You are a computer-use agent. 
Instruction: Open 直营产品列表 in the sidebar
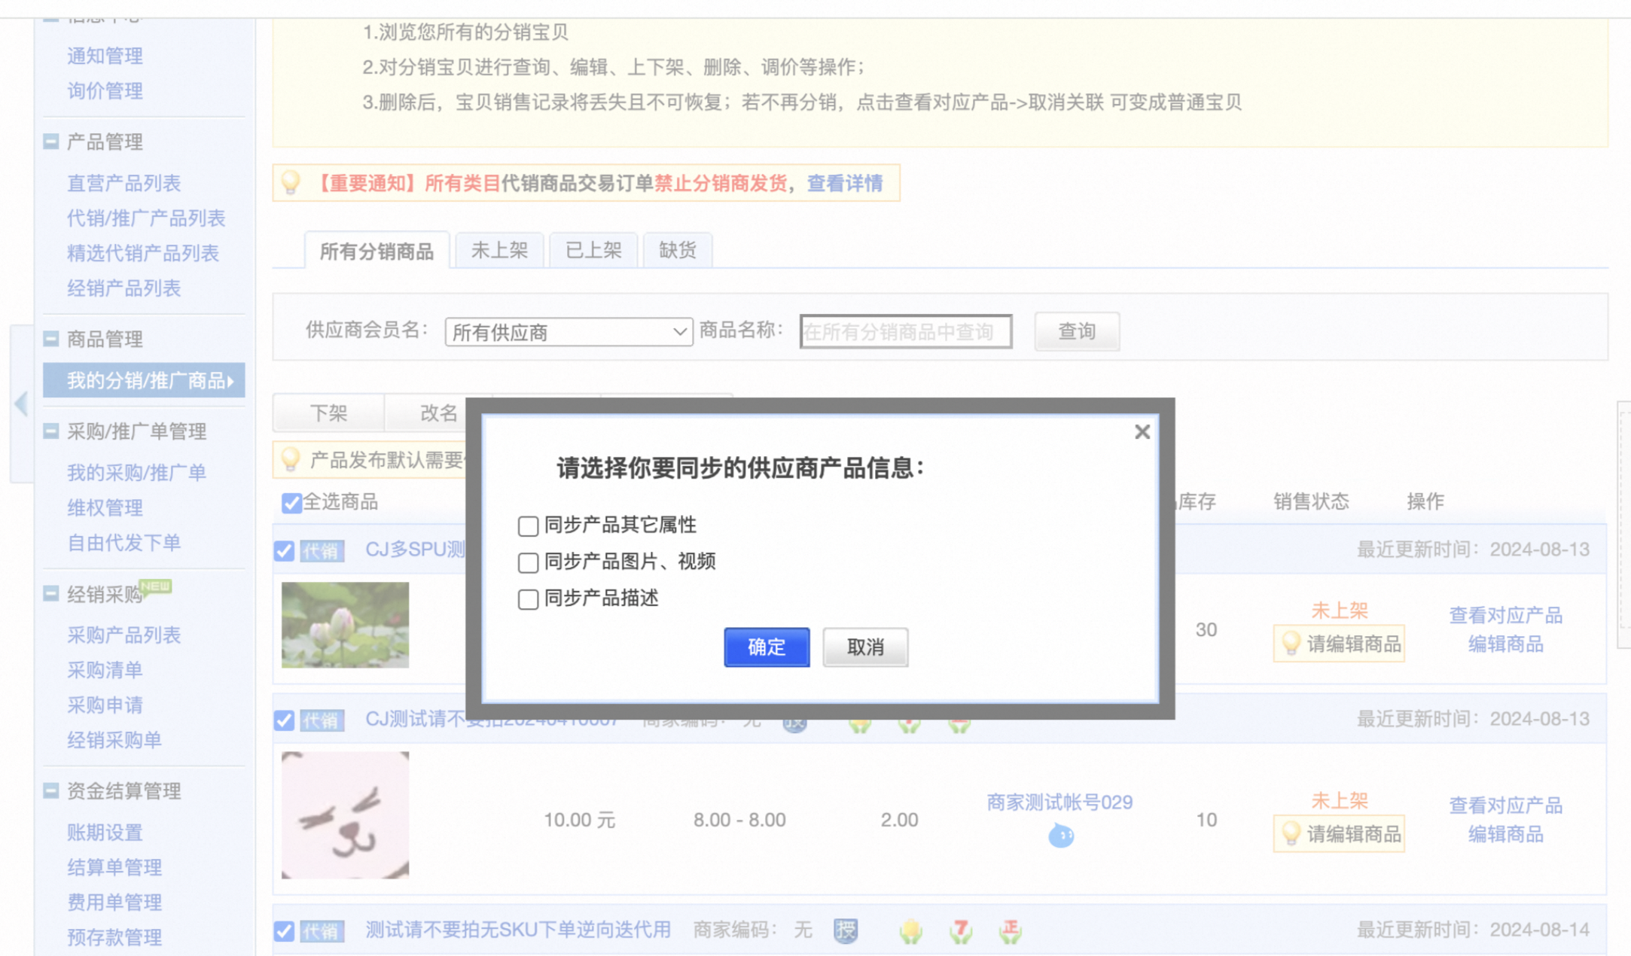(x=123, y=183)
